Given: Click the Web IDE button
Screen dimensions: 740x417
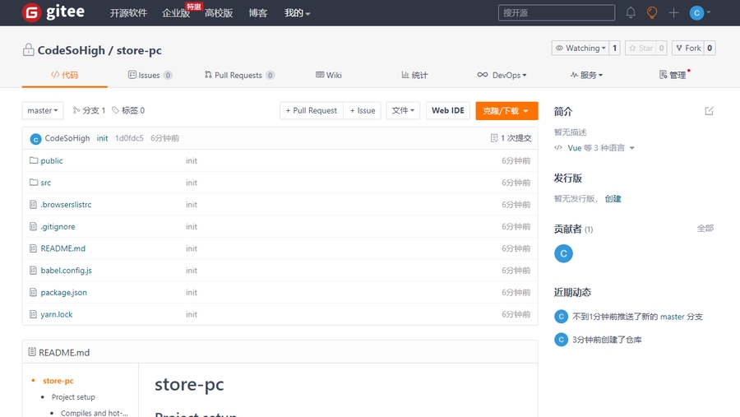Looking at the screenshot, I should (447, 111).
